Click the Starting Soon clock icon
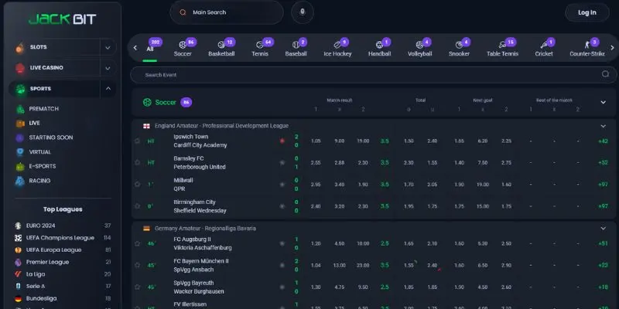619x309 pixels. pos(20,138)
